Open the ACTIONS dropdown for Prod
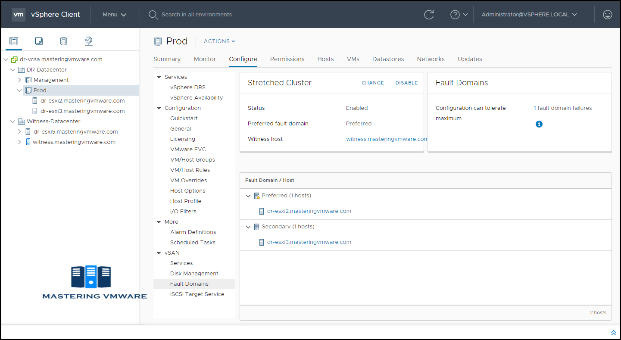 pos(219,41)
